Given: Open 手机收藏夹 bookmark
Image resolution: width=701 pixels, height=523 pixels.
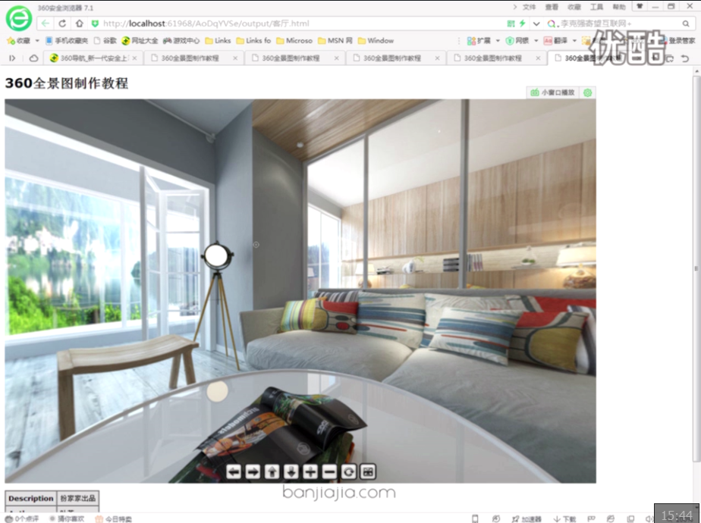Looking at the screenshot, I should coord(67,41).
